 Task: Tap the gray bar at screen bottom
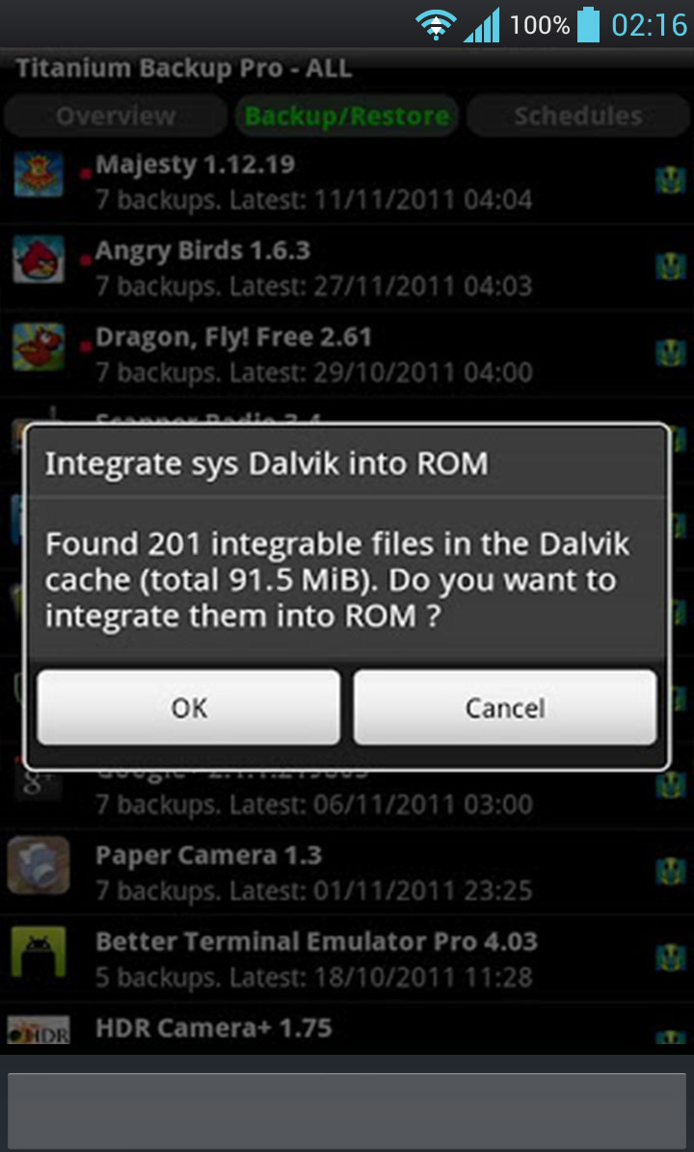pyautogui.click(x=347, y=1110)
